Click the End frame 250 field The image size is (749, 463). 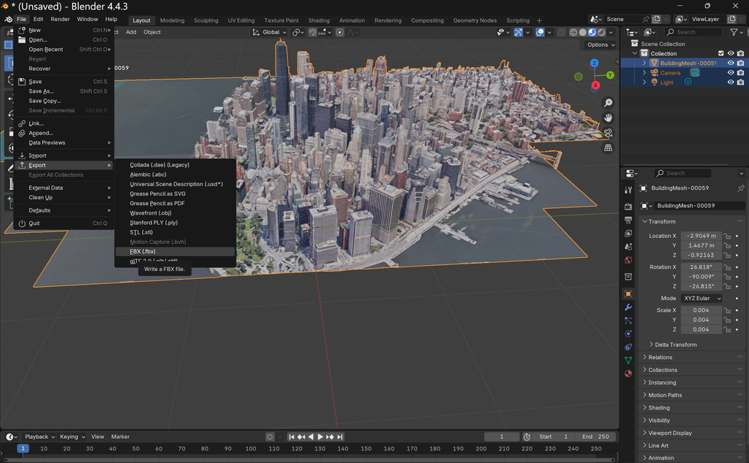point(595,437)
